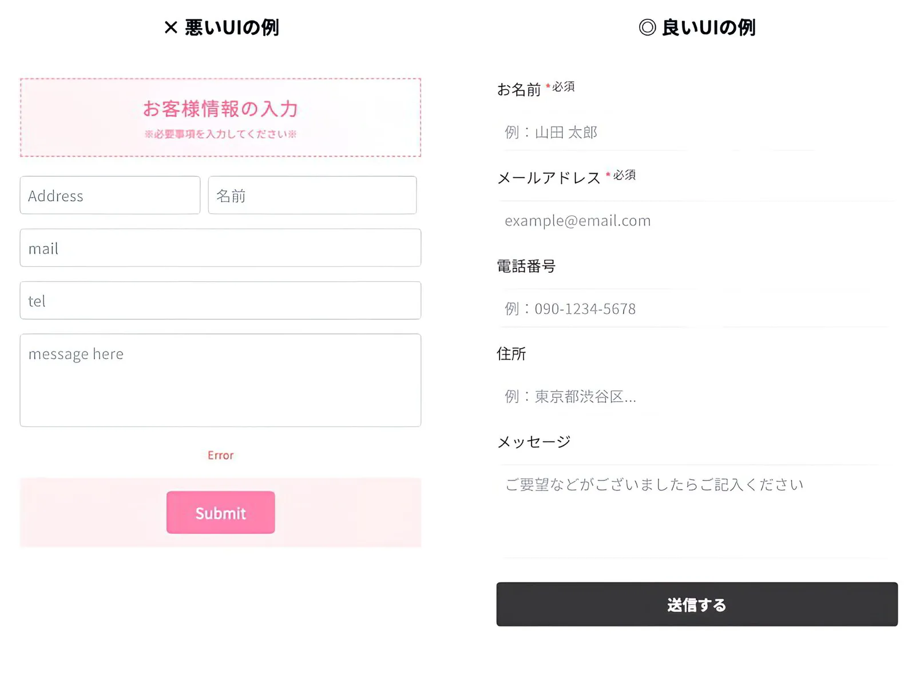
Task: Click the 名前 placeholder field
Action: click(312, 196)
